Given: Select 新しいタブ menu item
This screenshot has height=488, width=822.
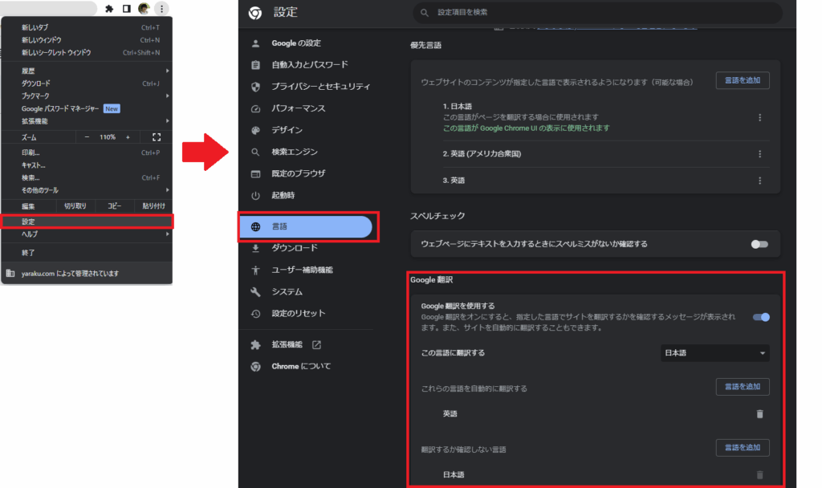Looking at the screenshot, I should pos(87,27).
